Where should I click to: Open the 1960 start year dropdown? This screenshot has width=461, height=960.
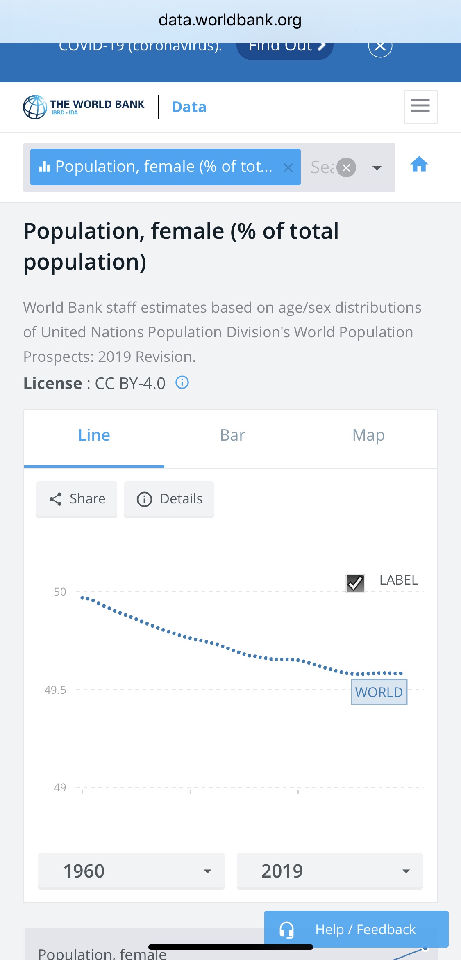[x=131, y=871]
